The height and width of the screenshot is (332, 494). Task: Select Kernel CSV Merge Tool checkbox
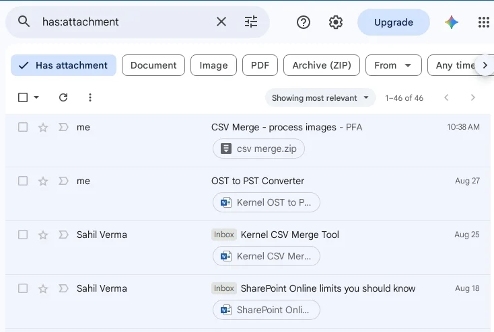pos(23,235)
